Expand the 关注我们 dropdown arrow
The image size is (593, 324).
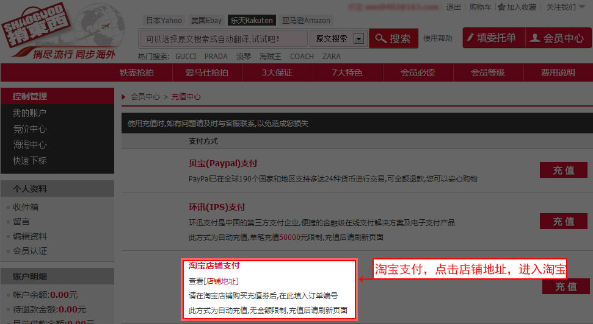582,7
